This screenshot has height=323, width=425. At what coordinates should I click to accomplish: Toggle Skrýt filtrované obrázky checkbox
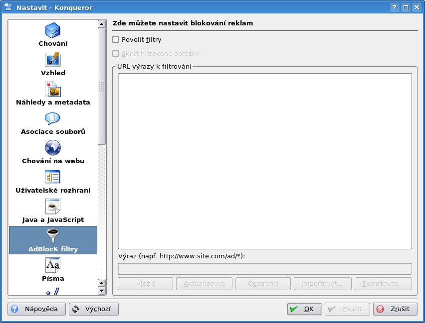pyautogui.click(x=115, y=54)
